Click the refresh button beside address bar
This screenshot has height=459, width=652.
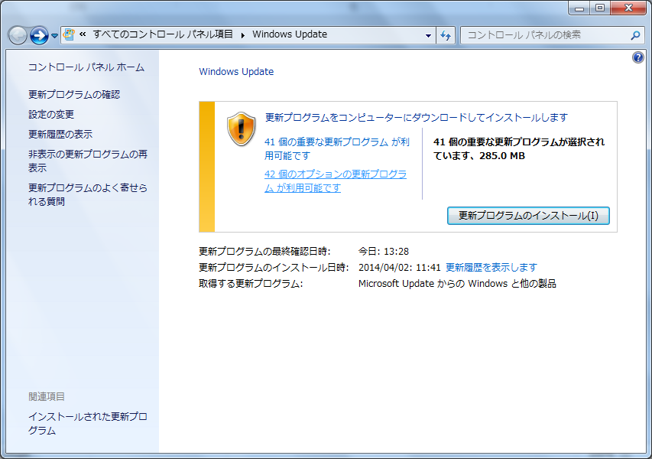446,34
